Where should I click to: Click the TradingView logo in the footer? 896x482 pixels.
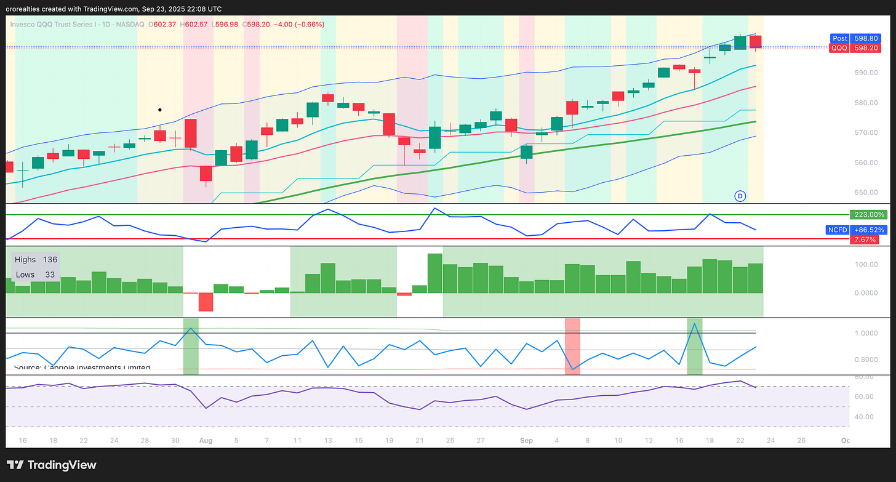pyautogui.click(x=51, y=465)
